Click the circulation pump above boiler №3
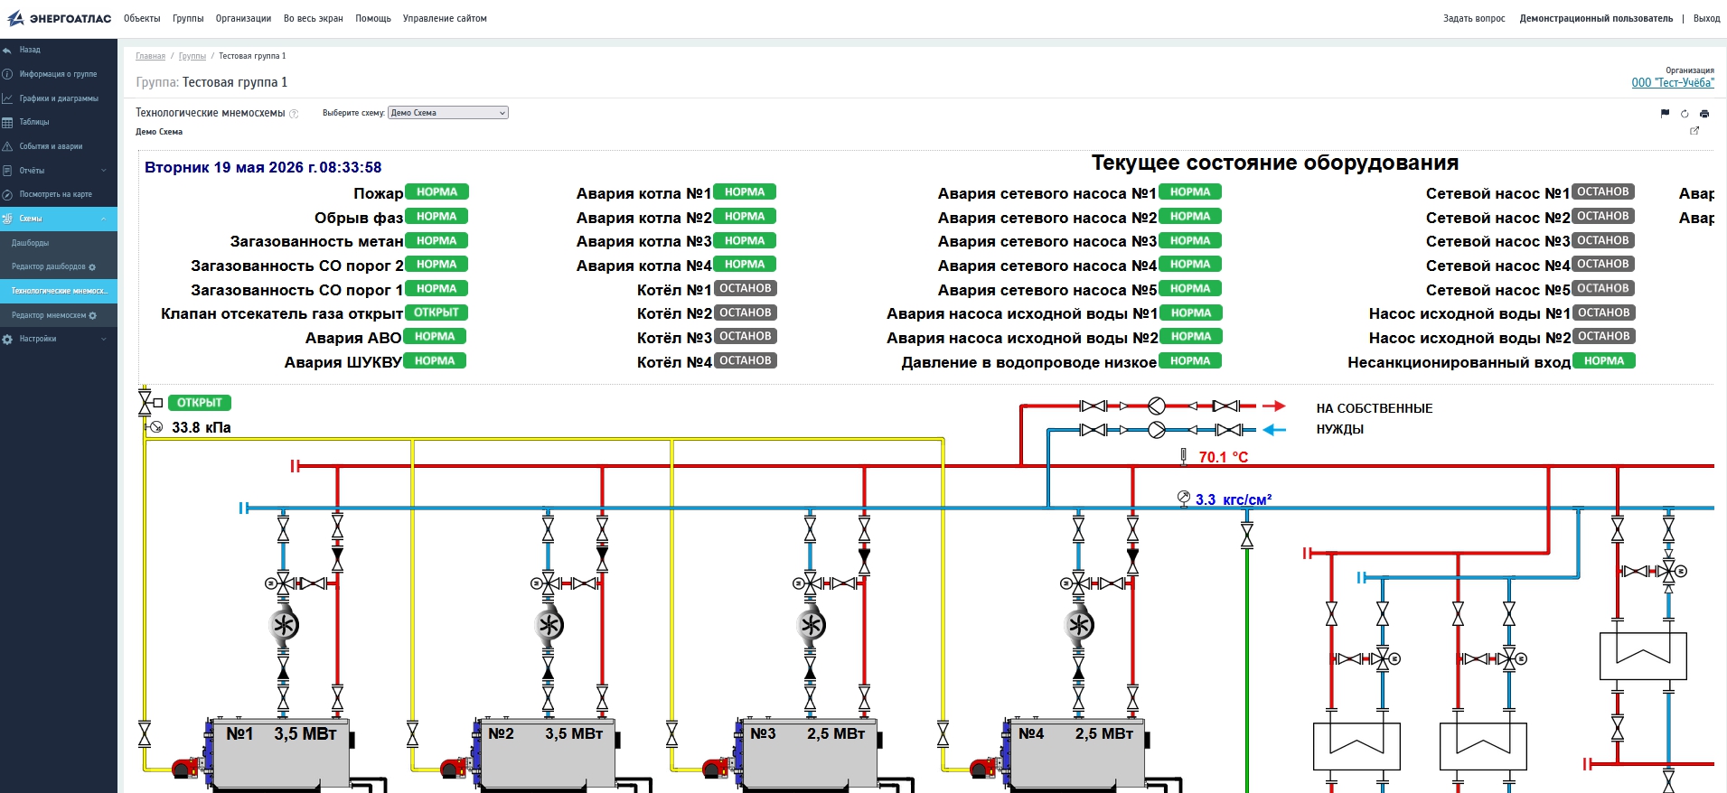Image resolution: width=1727 pixels, height=793 pixels. [x=811, y=625]
